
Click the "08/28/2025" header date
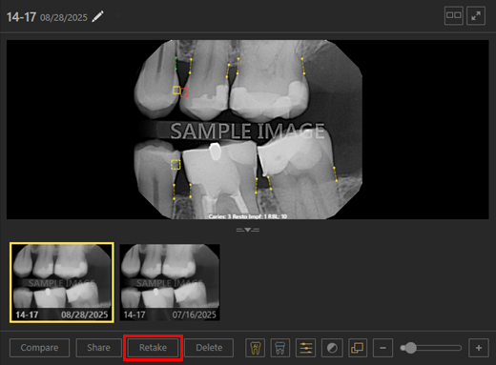point(64,17)
